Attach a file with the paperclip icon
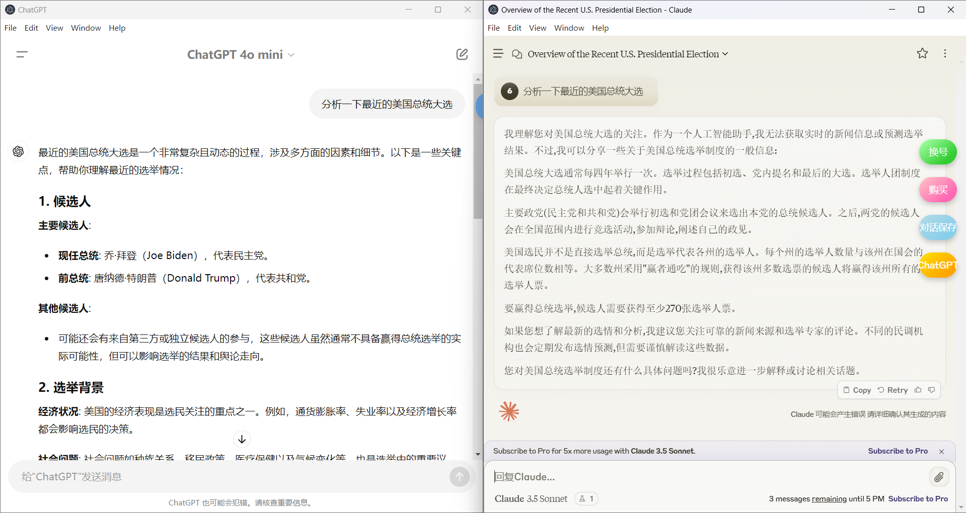The height and width of the screenshot is (513, 966). 938,477
